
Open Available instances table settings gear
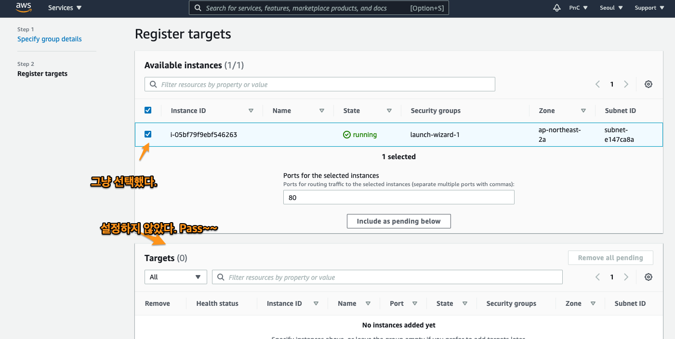pos(649,84)
